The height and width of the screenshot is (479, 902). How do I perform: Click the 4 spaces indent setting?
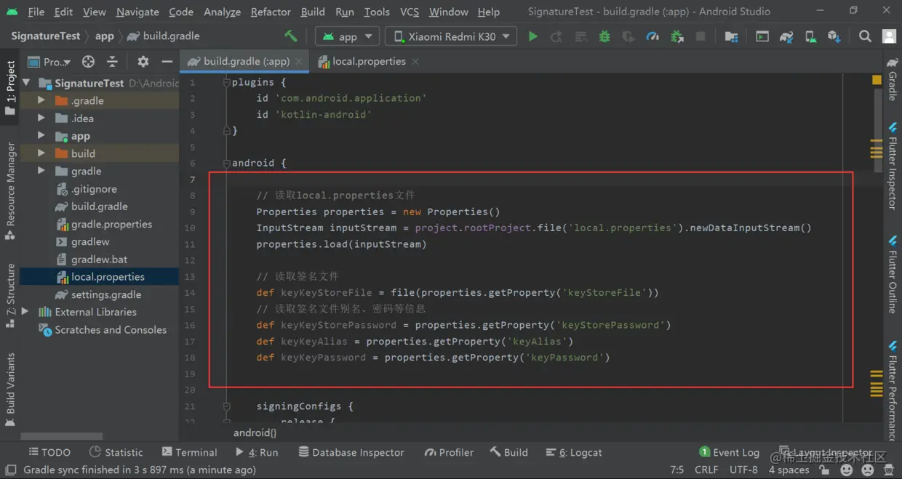[x=789, y=470]
